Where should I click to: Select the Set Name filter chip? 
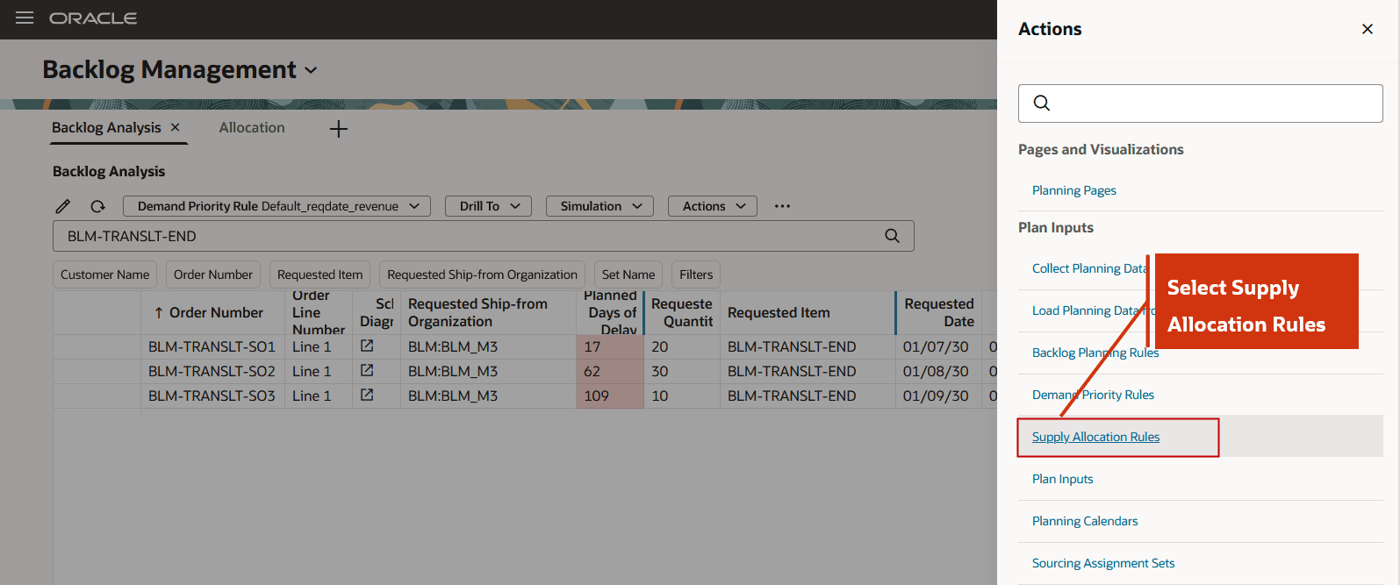(628, 275)
